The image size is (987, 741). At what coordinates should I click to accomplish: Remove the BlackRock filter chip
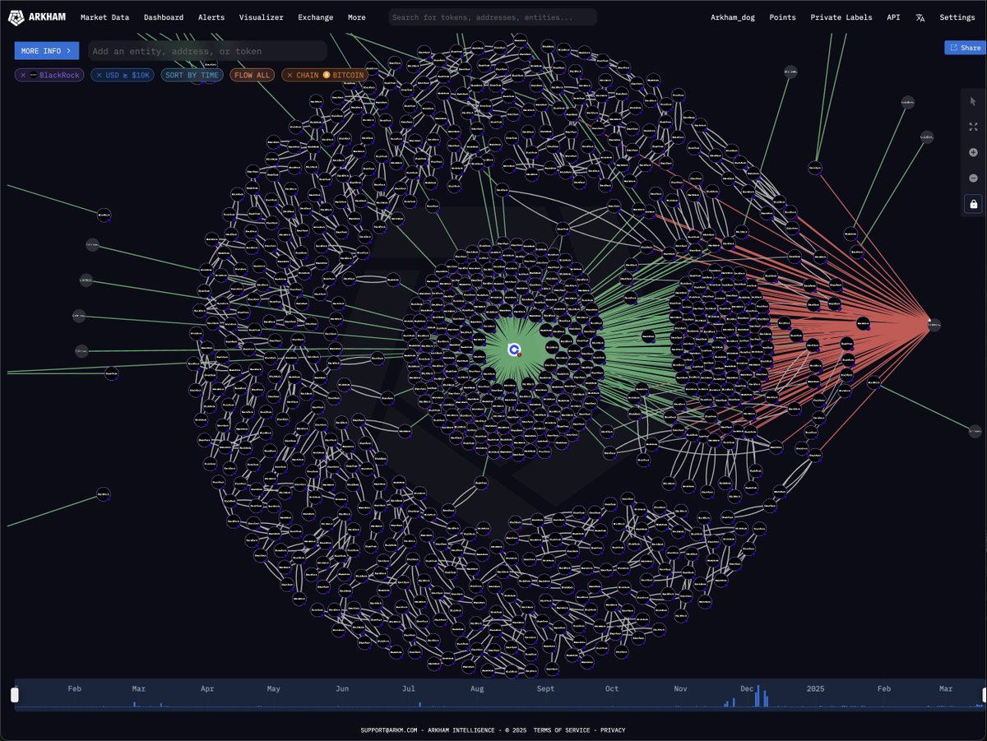coord(23,75)
